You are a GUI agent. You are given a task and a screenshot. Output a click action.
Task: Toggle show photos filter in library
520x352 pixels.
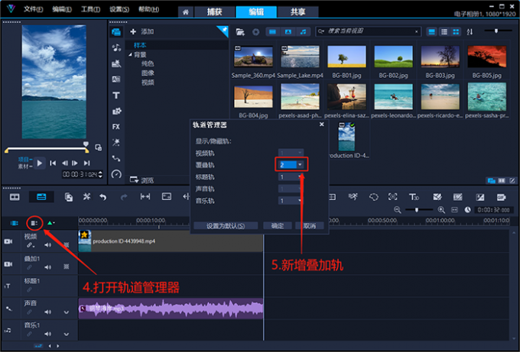[288, 32]
